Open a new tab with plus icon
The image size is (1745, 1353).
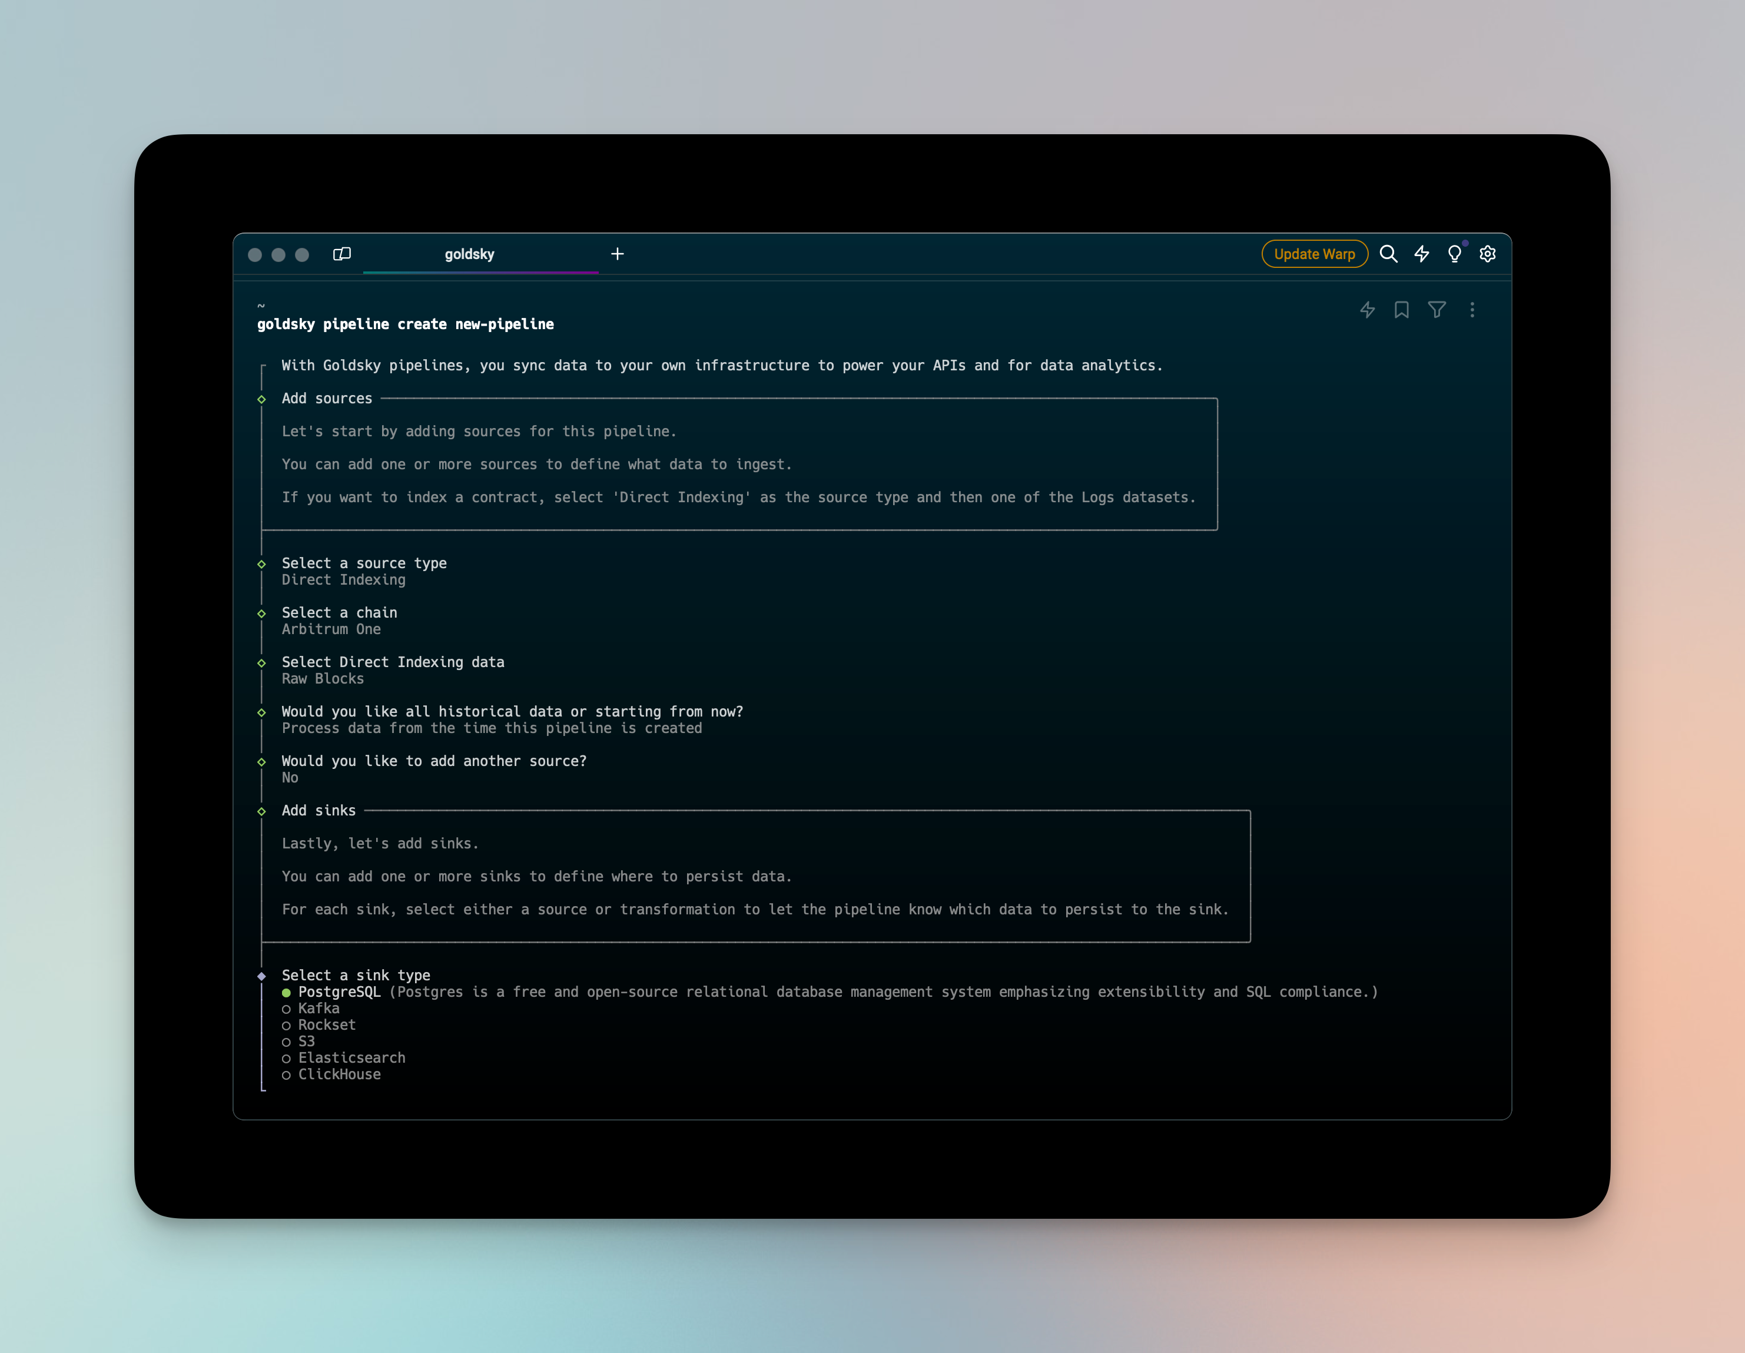point(618,254)
